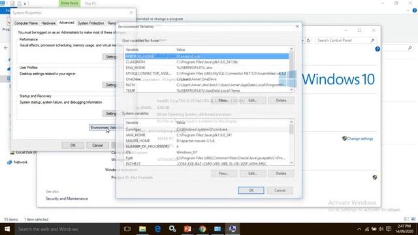Image resolution: width=418 pixels, height=235 pixels.
Task: Click the taskbar clock and date
Action: (404, 229)
